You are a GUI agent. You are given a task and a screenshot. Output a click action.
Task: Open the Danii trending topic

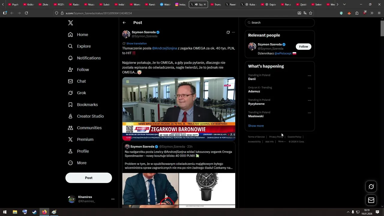point(252,79)
